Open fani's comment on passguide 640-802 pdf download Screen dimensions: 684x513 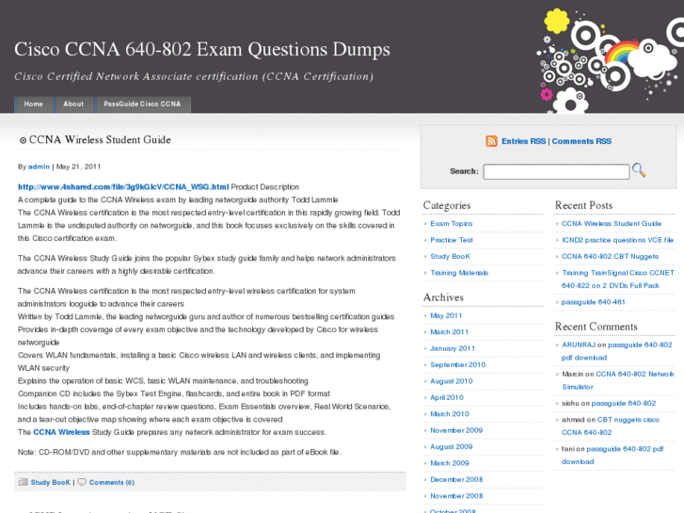(x=612, y=456)
